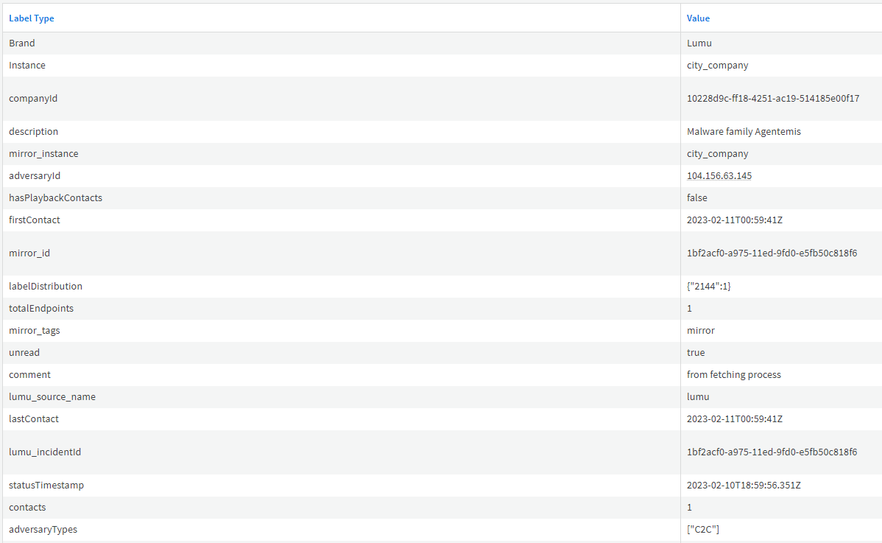Viewport: 882px width, 543px height.
Task: Select the Brand row label
Action: coord(22,43)
